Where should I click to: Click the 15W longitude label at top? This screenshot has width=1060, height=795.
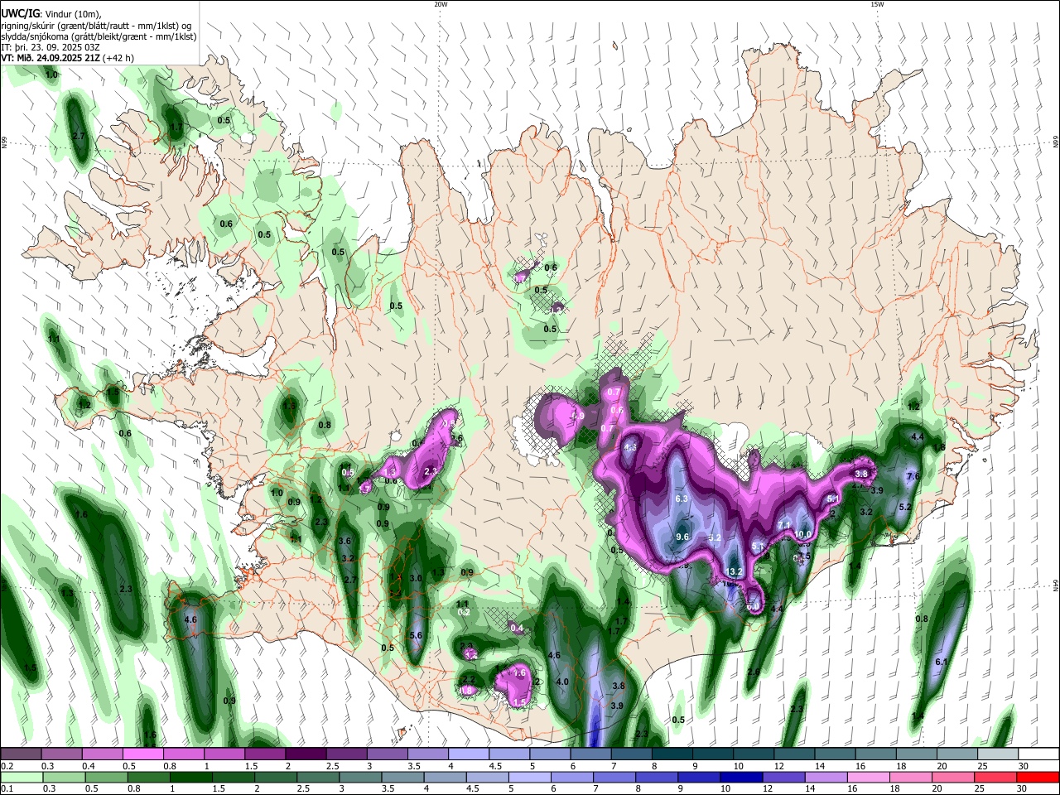point(877,4)
